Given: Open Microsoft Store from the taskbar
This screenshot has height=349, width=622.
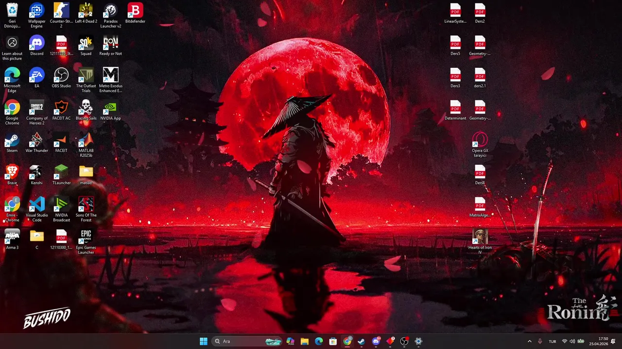Looking at the screenshot, I should click(333, 341).
